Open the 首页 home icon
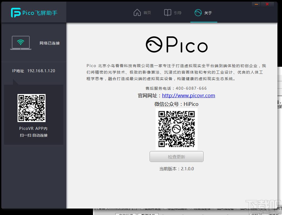282x215 pixels. tap(137, 12)
